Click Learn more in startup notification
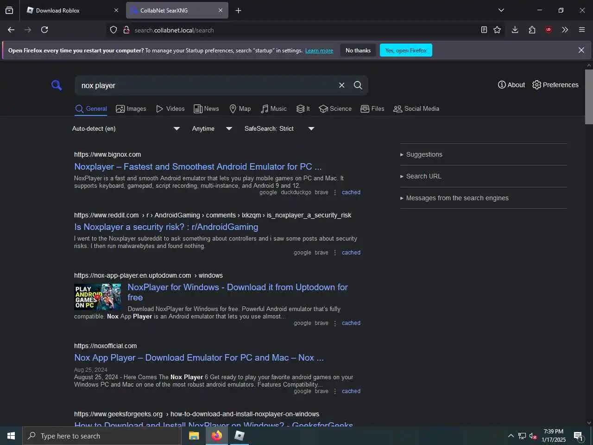 coord(319,51)
